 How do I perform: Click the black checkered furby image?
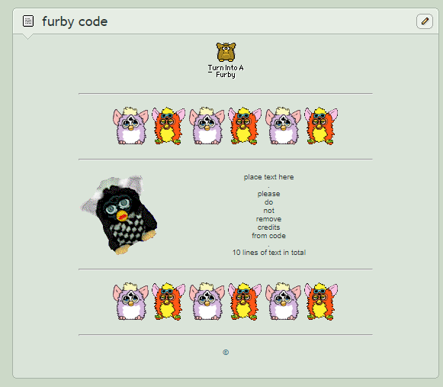(x=119, y=214)
